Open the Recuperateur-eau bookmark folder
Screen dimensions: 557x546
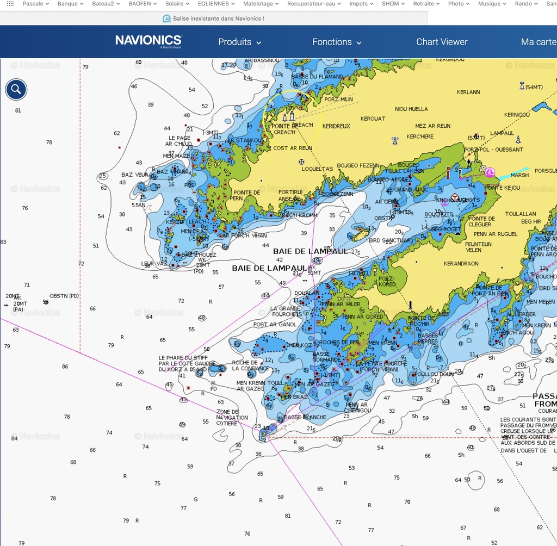point(314,4)
